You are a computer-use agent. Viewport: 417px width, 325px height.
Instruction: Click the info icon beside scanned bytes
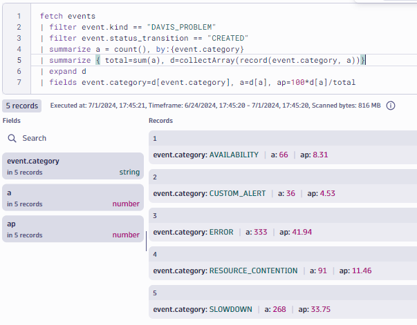[391, 106]
